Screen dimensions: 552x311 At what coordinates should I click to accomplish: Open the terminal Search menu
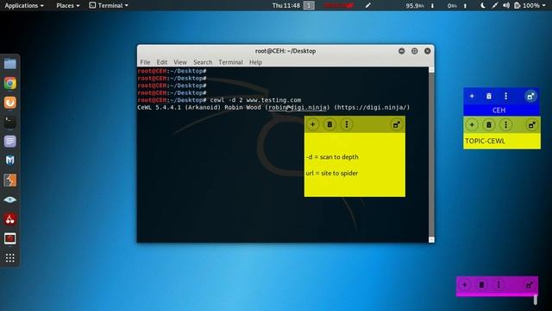pos(203,62)
